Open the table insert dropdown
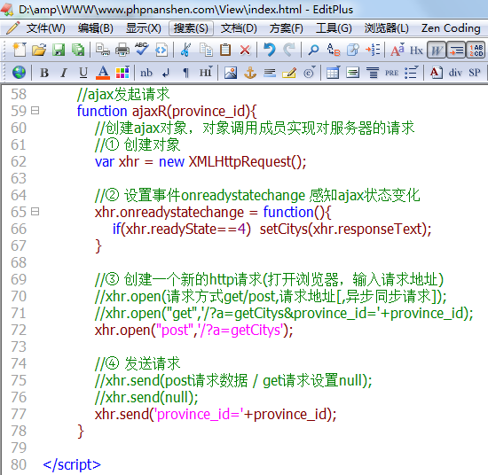 pos(334,73)
